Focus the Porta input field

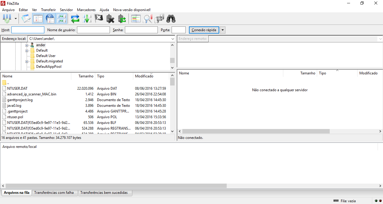[179, 30]
